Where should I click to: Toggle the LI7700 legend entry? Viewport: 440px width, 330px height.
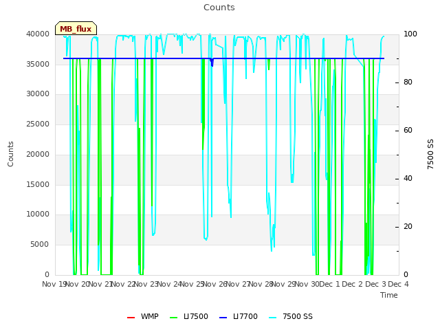239,316
